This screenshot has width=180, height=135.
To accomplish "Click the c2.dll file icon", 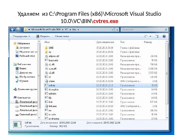I will point(46,73).
